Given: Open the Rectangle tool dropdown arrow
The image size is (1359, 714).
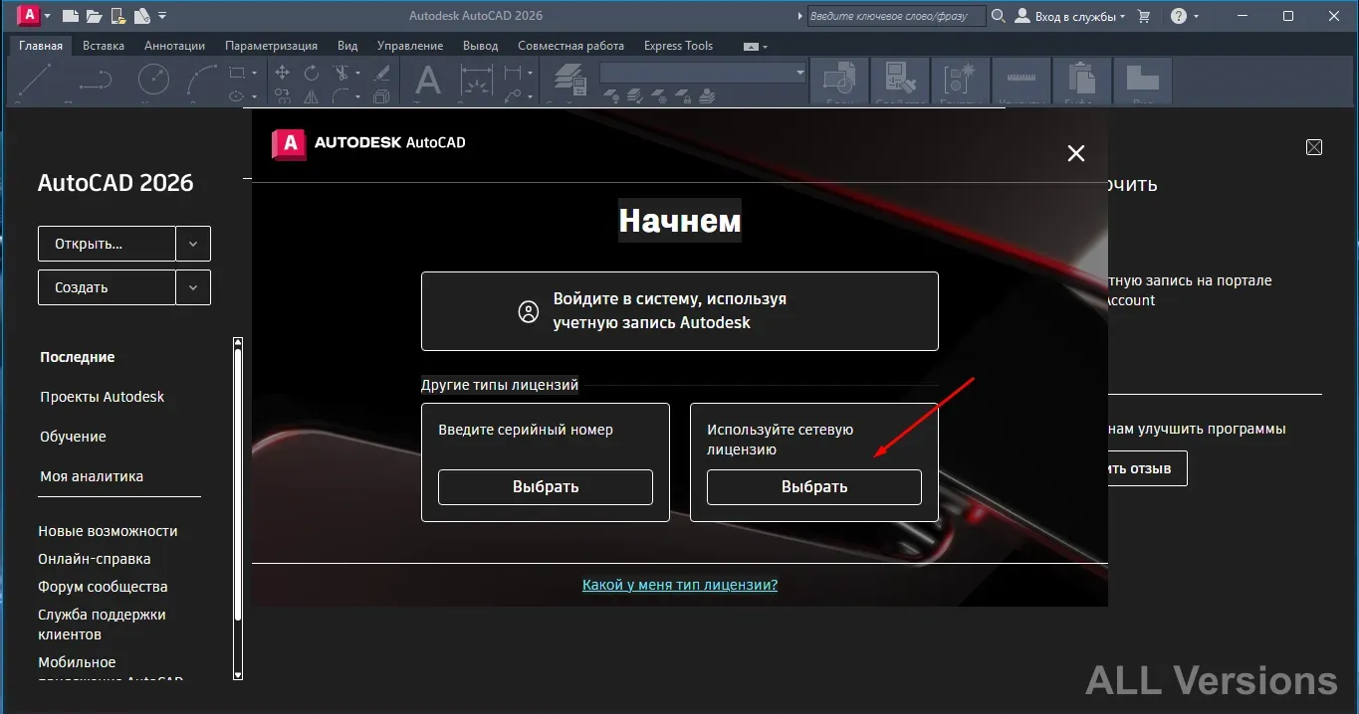Looking at the screenshot, I should coord(255,73).
